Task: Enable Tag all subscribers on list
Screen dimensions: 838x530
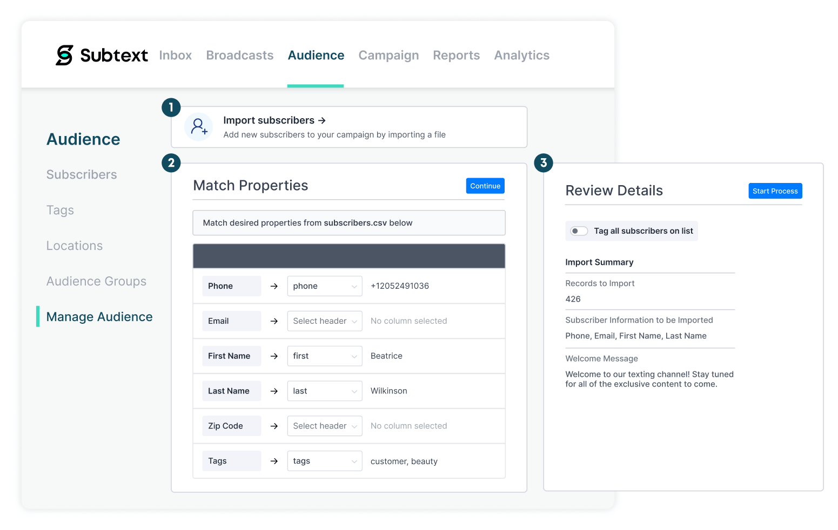Action: coord(578,230)
